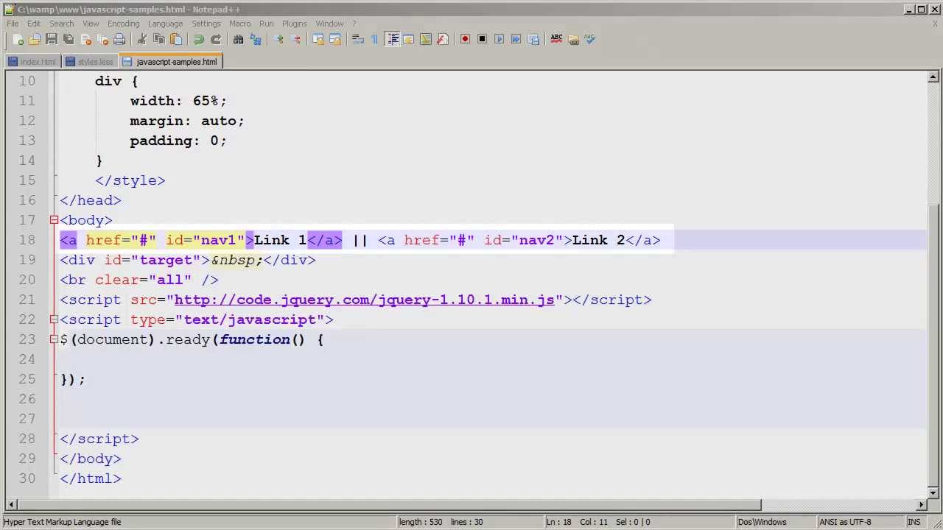
Task: Create a new file via toolbar icon
Action: coord(18,39)
